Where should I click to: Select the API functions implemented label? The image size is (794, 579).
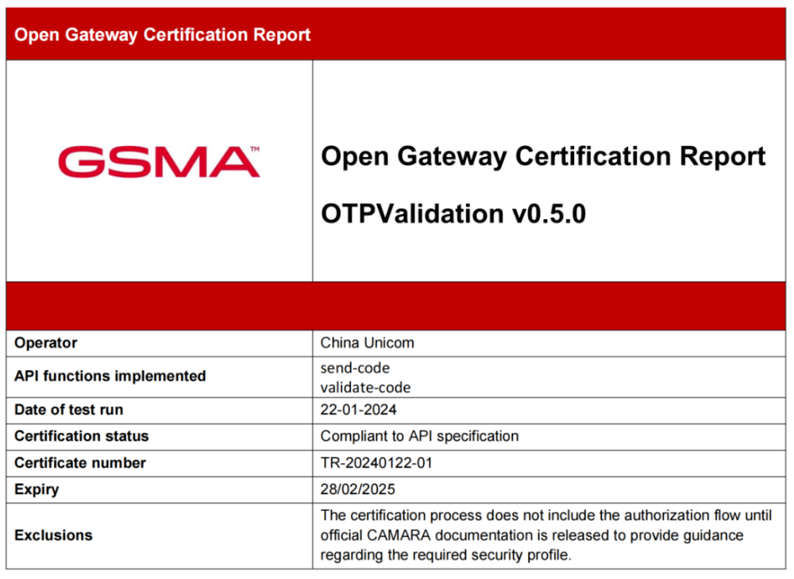(110, 376)
